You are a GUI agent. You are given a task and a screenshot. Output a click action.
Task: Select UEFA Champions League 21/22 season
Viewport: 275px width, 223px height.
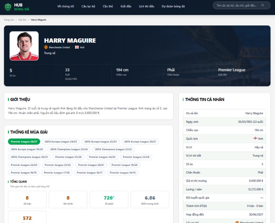tap(113, 149)
